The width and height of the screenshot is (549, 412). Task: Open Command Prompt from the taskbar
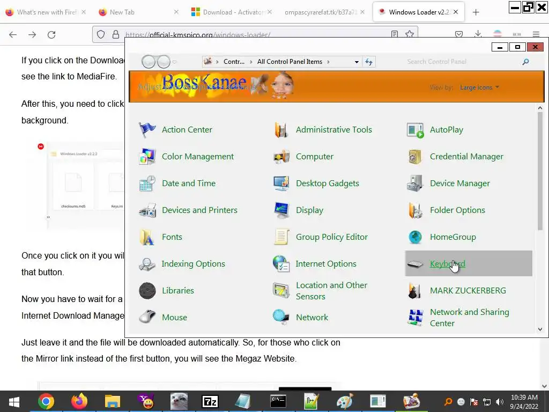coord(278,401)
